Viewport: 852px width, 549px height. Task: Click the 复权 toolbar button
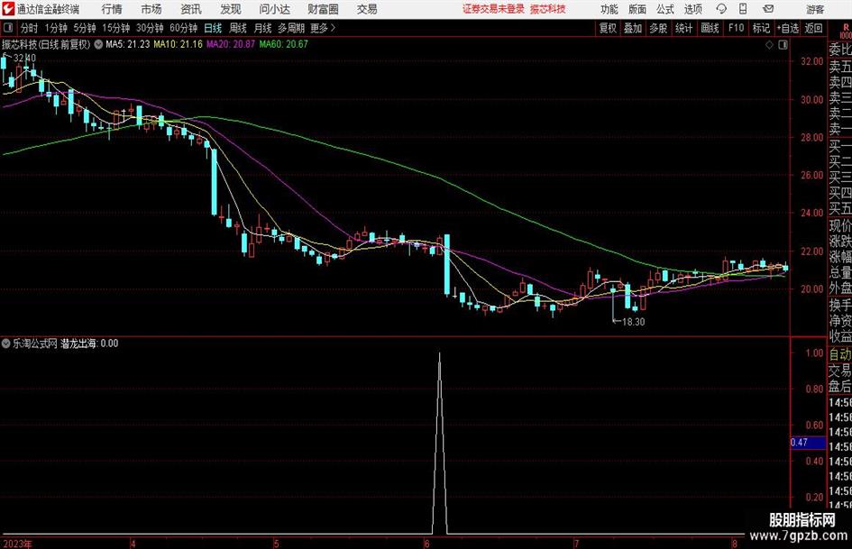point(608,28)
